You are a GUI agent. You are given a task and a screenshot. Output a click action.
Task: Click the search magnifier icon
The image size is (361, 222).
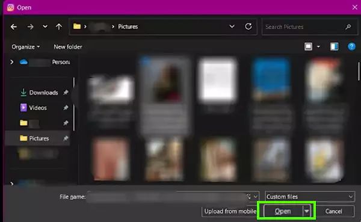coord(348,27)
